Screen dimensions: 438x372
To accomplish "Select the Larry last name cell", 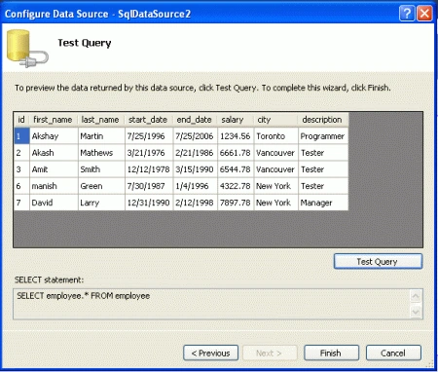I will [x=101, y=203].
